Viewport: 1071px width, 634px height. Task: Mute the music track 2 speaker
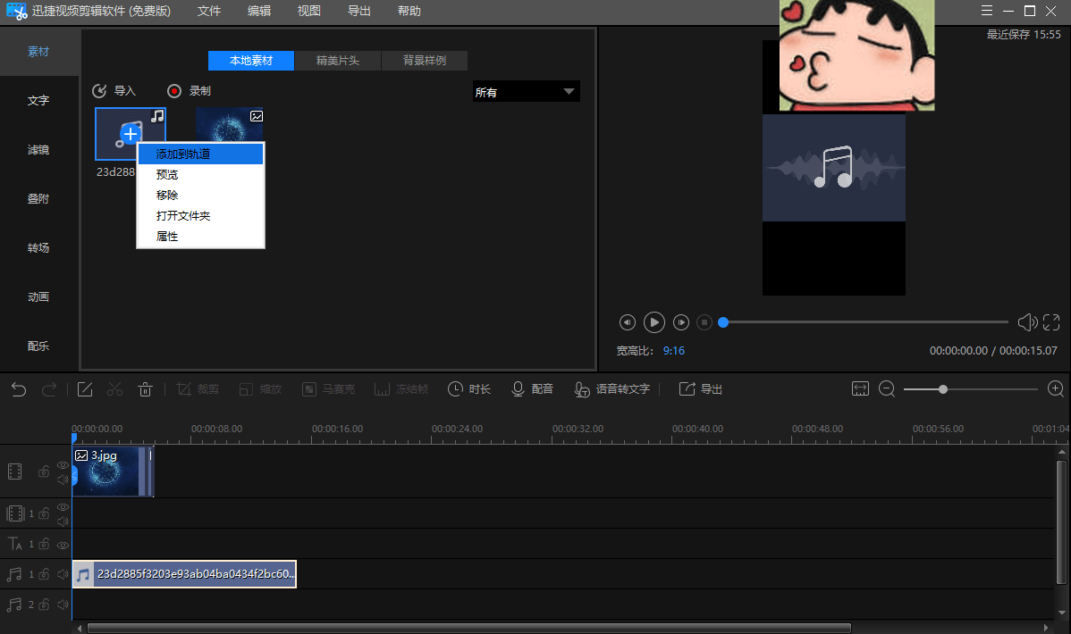click(63, 605)
